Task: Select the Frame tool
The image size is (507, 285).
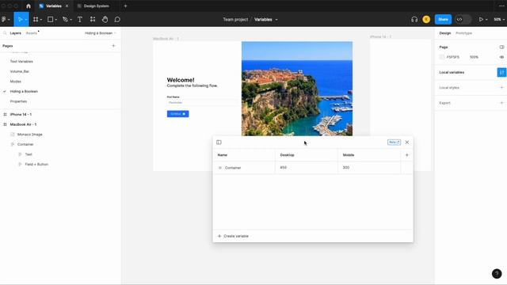Action: coord(36,19)
